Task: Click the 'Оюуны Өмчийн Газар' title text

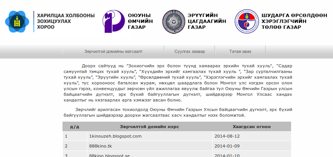Action: tap(140, 22)
